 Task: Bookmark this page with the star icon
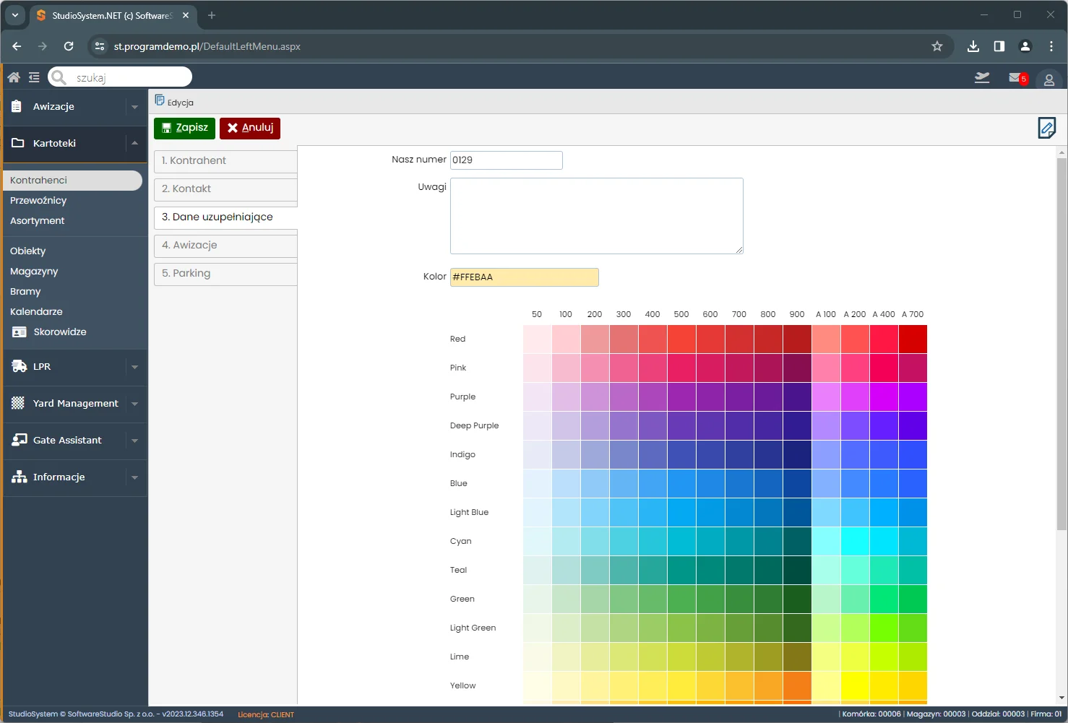point(937,46)
